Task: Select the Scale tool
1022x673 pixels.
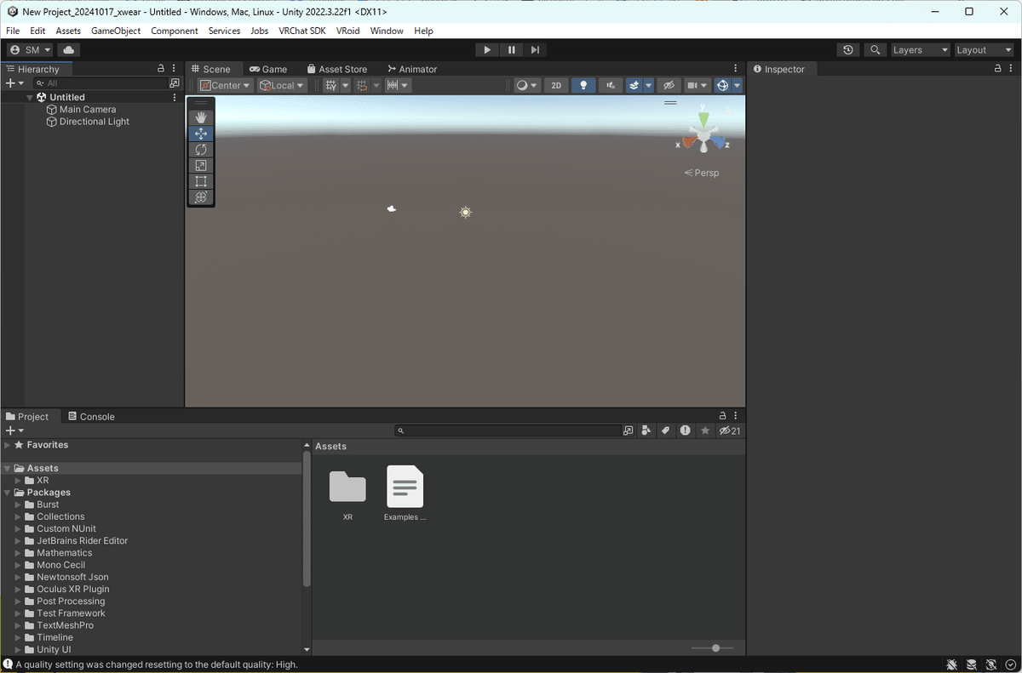Action: point(201,165)
